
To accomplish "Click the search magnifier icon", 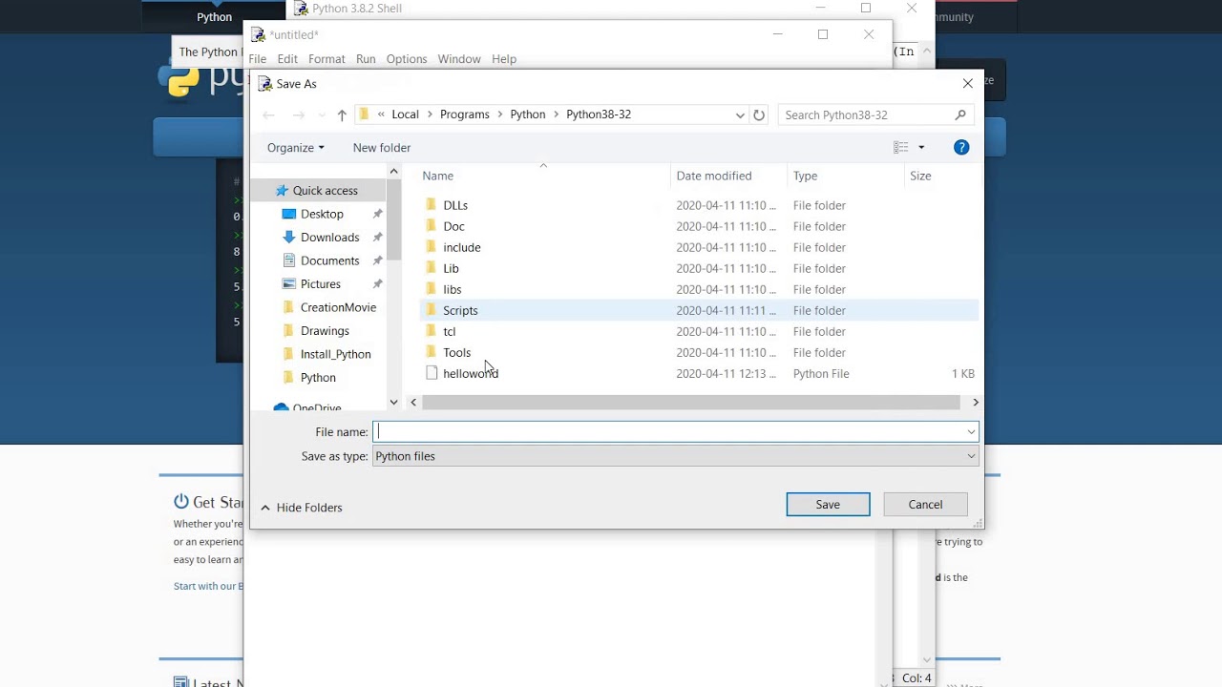I will coord(960,115).
